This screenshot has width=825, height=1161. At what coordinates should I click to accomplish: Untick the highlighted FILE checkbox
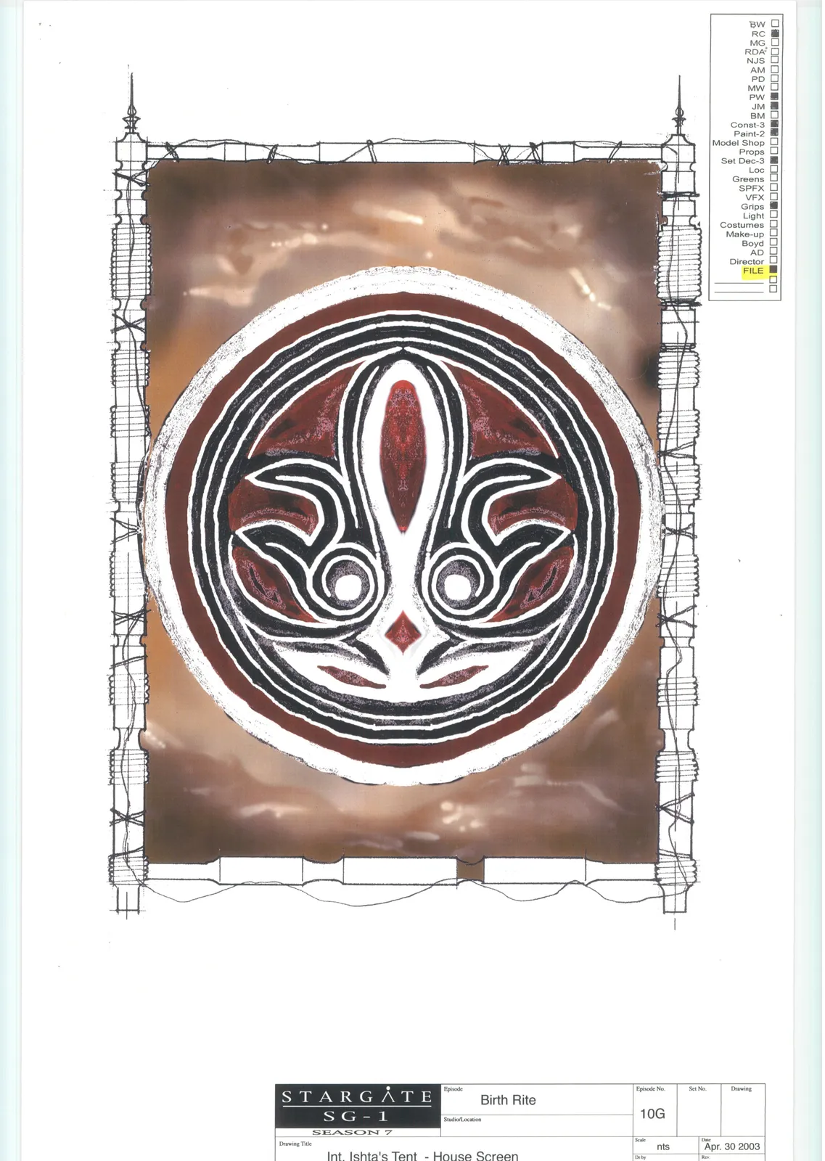click(775, 270)
